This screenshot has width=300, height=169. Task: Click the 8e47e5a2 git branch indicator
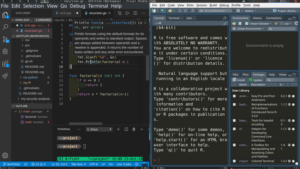pyautogui.click(x=12, y=164)
